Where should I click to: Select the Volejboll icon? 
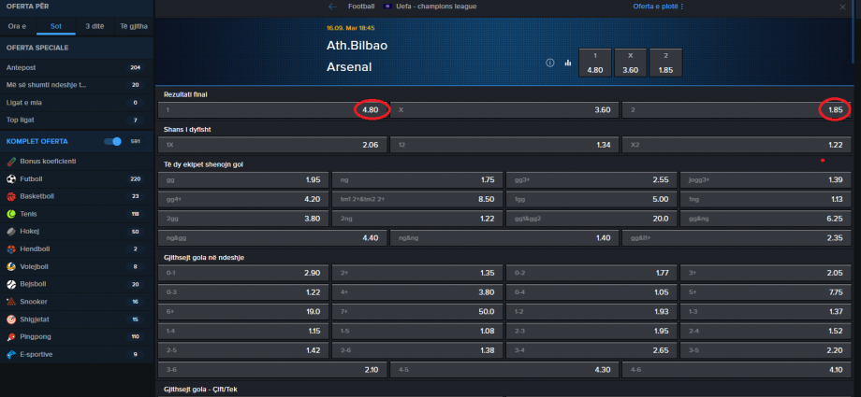pos(11,266)
